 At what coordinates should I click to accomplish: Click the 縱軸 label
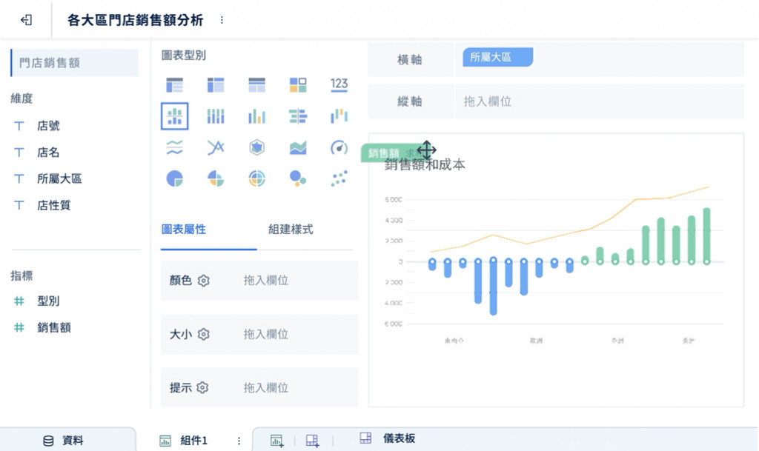(409, 101)
